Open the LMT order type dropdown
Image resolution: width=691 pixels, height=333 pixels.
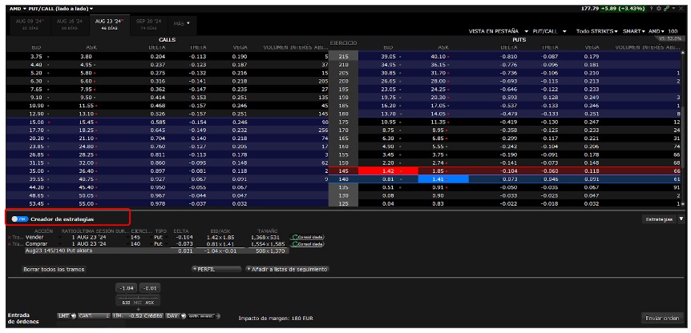pyautogui.click(x=65, y=317)
